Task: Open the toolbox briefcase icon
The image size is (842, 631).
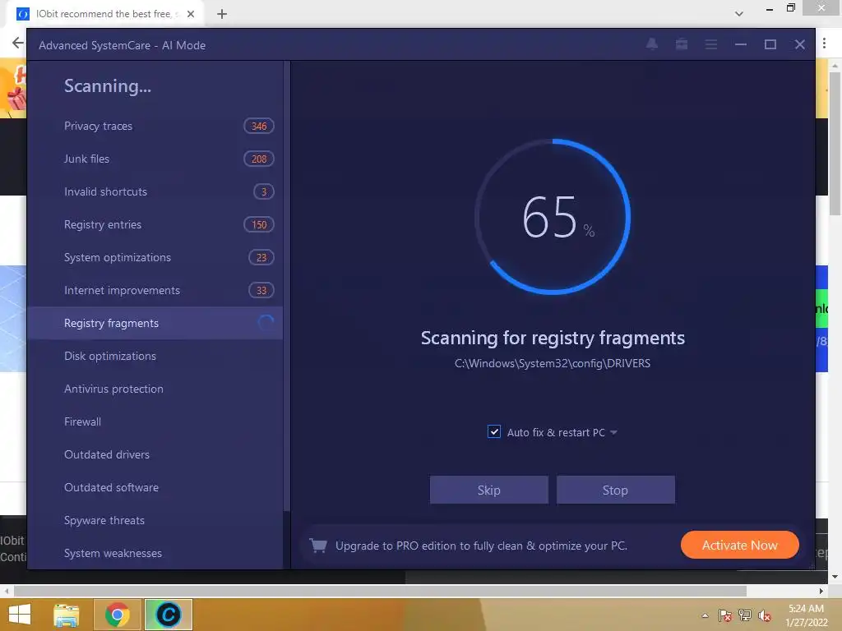Action: 682,44
